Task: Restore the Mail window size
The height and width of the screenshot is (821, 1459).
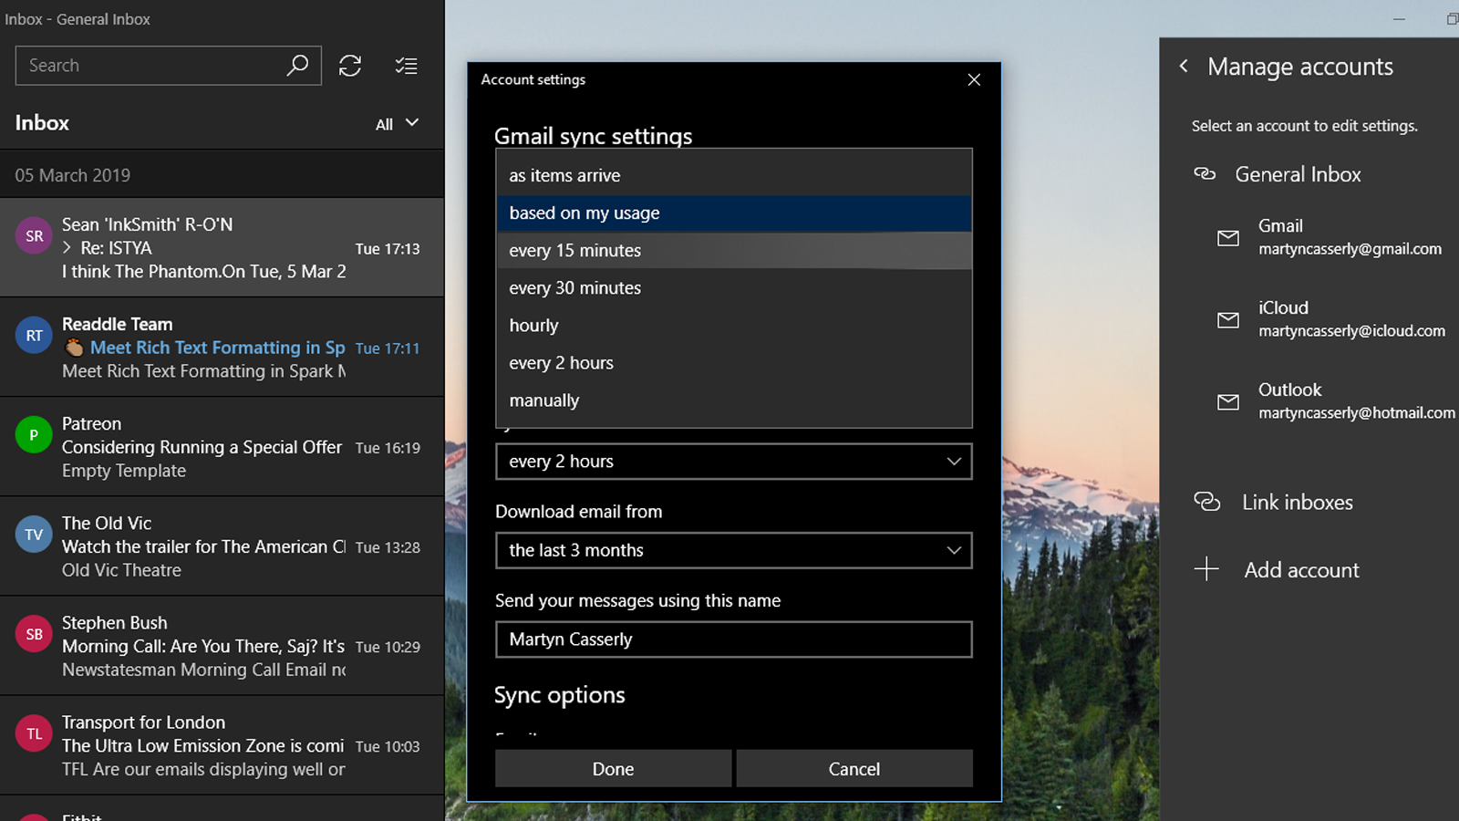Action: (1452, 18)
